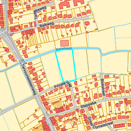Click the row of terraced houses south of Steppeke
131x131 pixels.
(60, 109)
